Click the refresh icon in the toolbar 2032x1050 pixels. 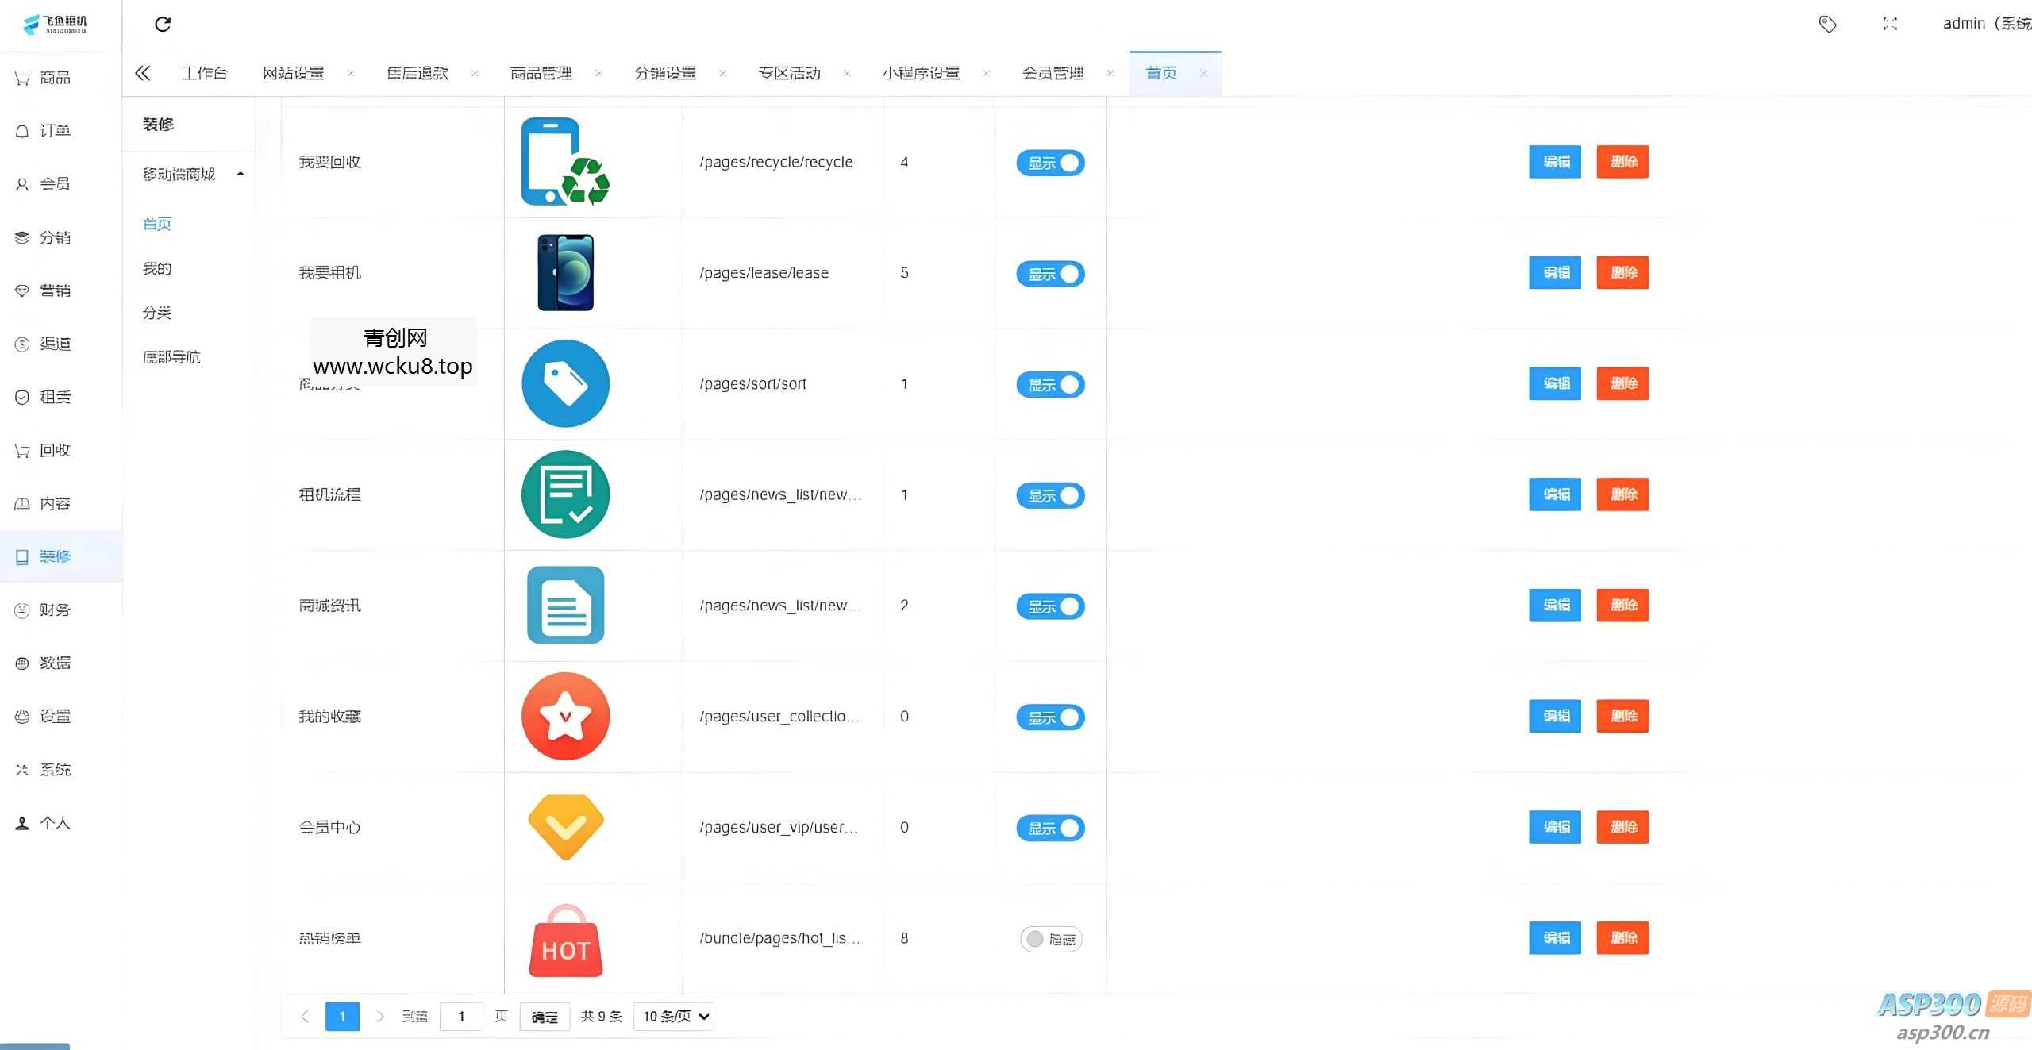click(163, 24)
